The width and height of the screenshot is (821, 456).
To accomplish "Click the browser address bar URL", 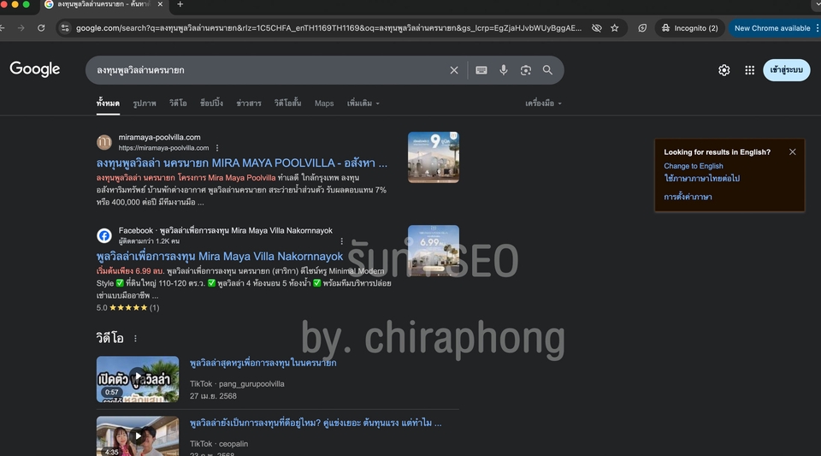I will coord(328,28).
